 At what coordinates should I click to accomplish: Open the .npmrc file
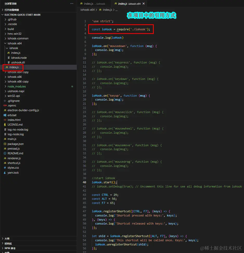(x=38, y=105)
